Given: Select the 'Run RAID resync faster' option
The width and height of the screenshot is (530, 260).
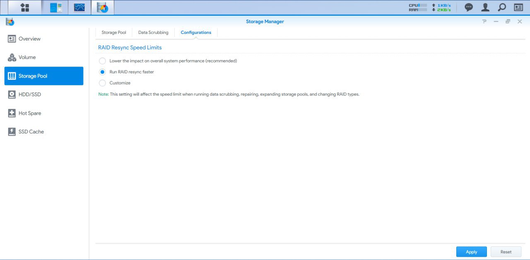Looking at the screenshot, I should [102, 72].
